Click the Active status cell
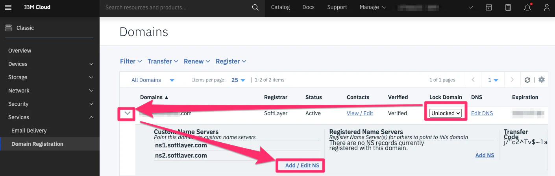 [x=313, y=113]
